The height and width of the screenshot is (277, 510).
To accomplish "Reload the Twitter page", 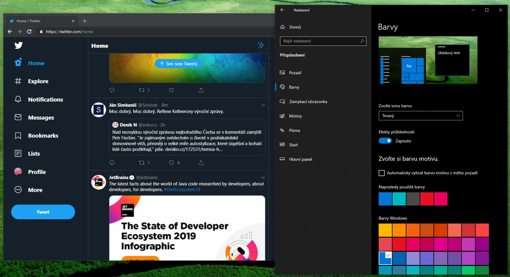I will pos(29,31).
